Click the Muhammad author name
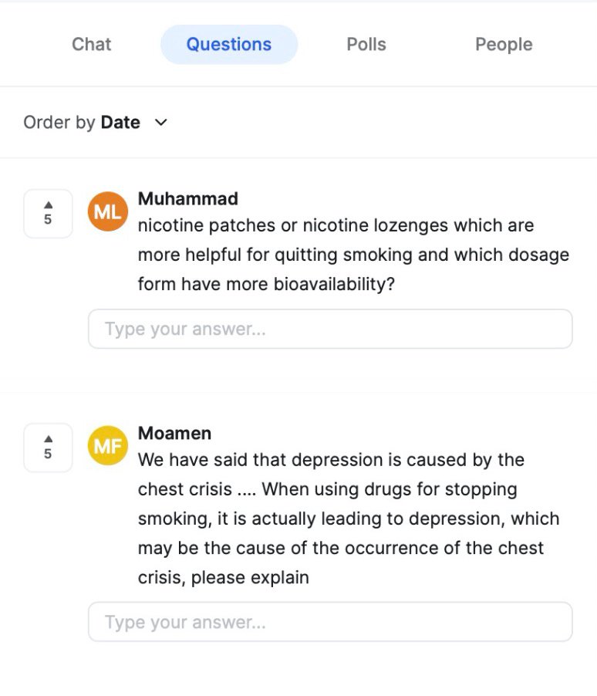 click(x=187, y=199)
